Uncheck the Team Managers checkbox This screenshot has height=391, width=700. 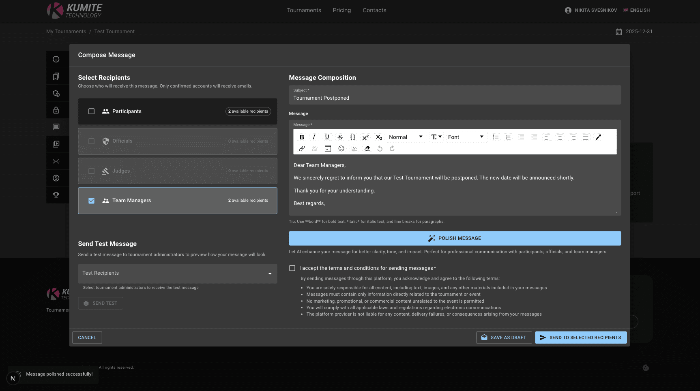coord(92,201)
